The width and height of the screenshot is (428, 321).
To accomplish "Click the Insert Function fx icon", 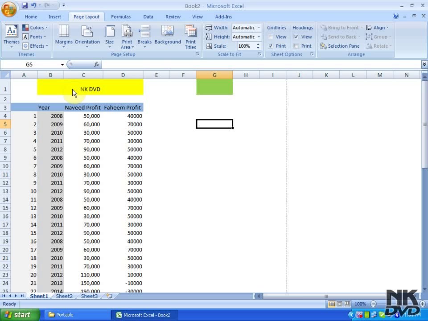I will 96,64.
